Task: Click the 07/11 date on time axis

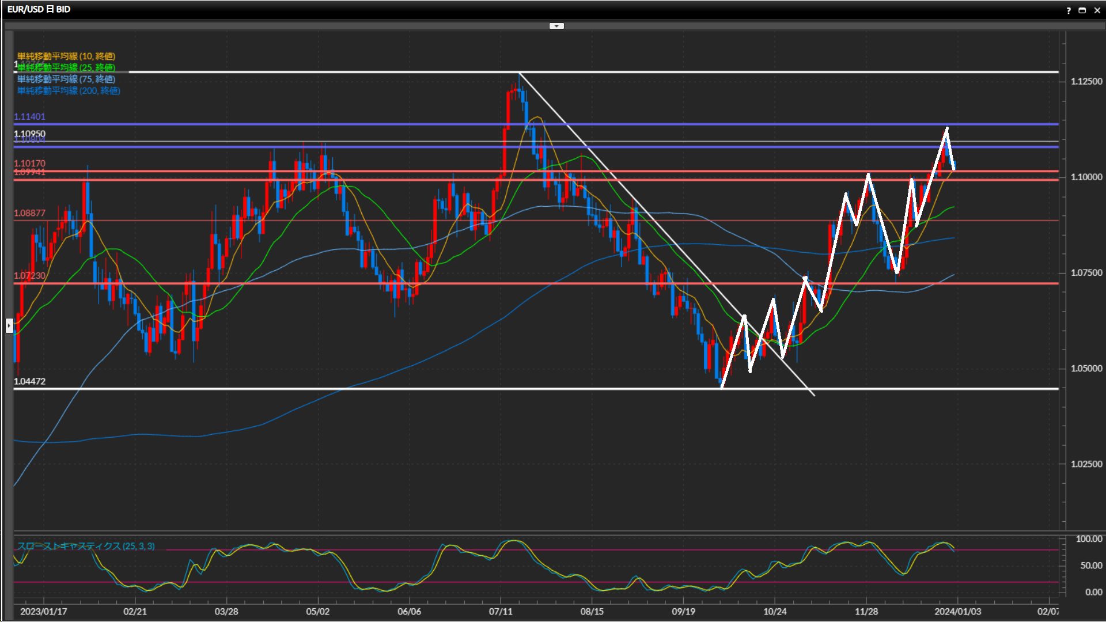Action: point(501,612)
